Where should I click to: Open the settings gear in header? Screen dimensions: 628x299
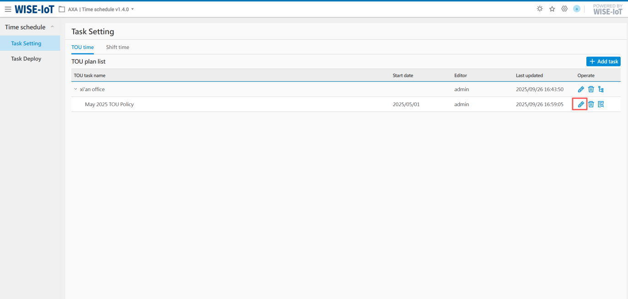[x=564, y=9]
